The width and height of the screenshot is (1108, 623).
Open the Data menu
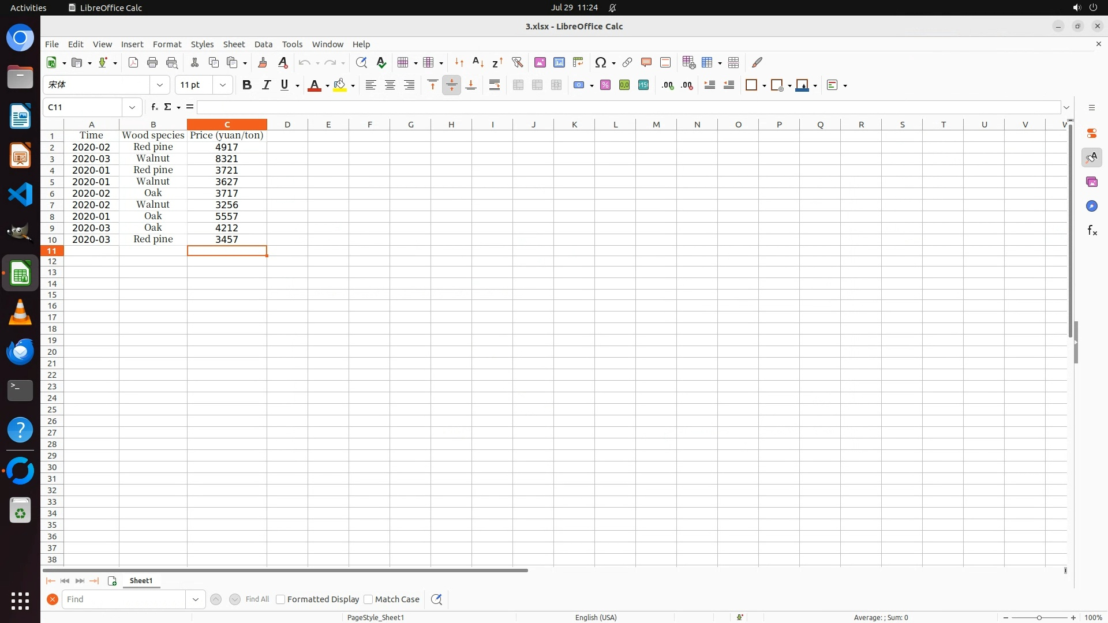[263, 44]
